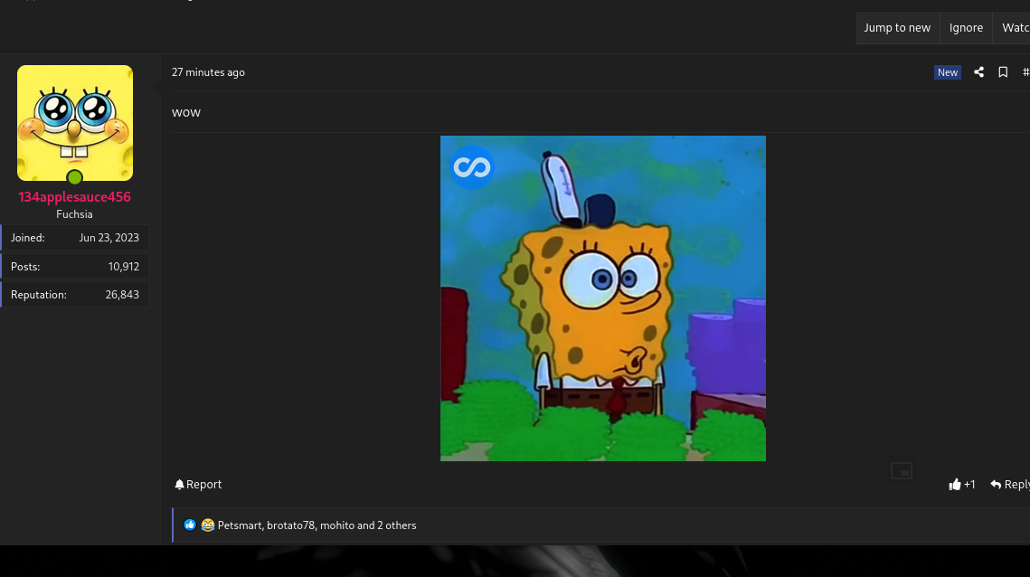Open the share icon on the post
This screenshot has width=1030, height=577.
tap(978, 72)
